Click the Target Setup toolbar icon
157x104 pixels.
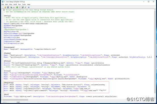(x=23, y=7)
